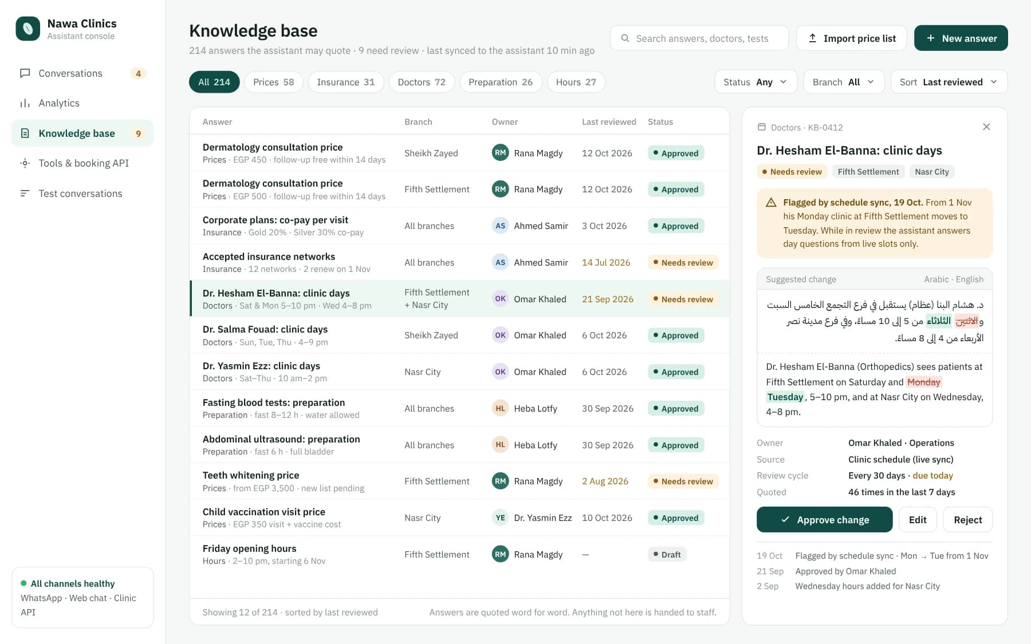Click Rana Magdy's RM avatar in the Sheikh Zayed row
The image size is (1031, 644).
tap(500, 153)
